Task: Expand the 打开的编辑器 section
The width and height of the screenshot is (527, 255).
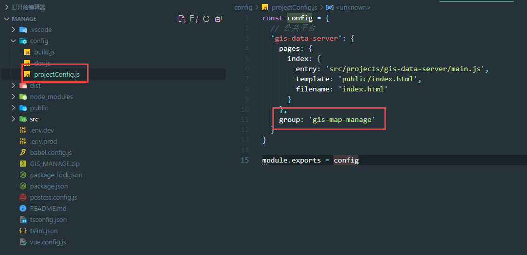Action: point(6,7)
